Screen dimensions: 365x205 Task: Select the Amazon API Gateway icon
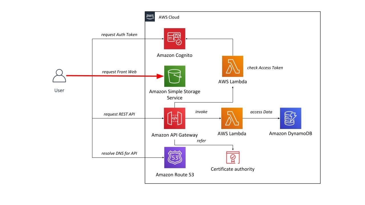pyautogui.click(x=175, y=118)
